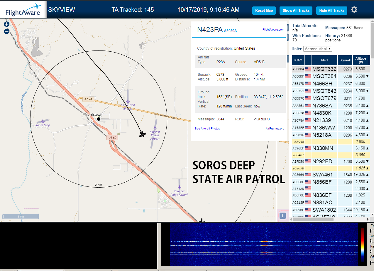
Task: Sort by the flag column header
Action: click(308, 60)
